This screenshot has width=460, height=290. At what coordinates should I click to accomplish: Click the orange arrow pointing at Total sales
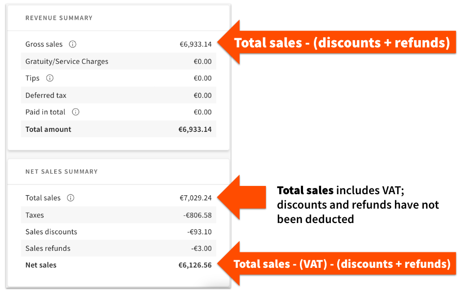(230, 198)
